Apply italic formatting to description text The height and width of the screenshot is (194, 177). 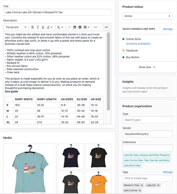coord(38,27)
